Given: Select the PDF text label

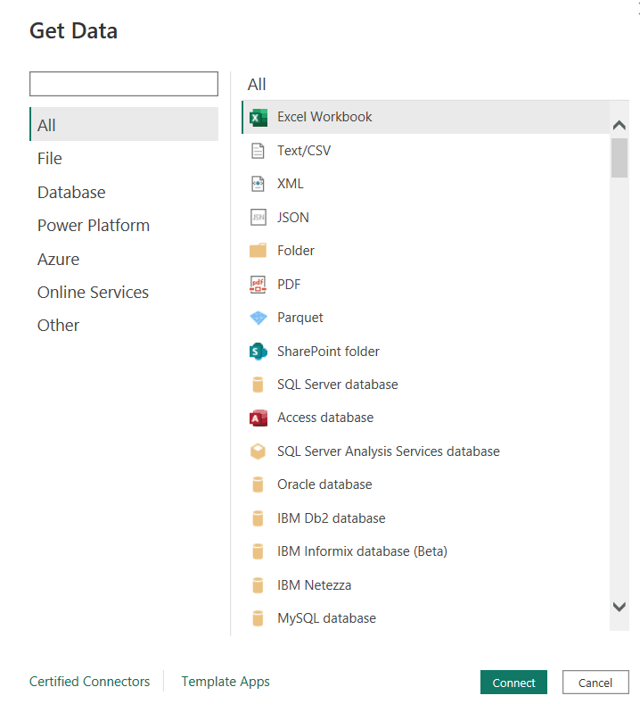Looking at the screenshot, I should click(x=289, y=285).
